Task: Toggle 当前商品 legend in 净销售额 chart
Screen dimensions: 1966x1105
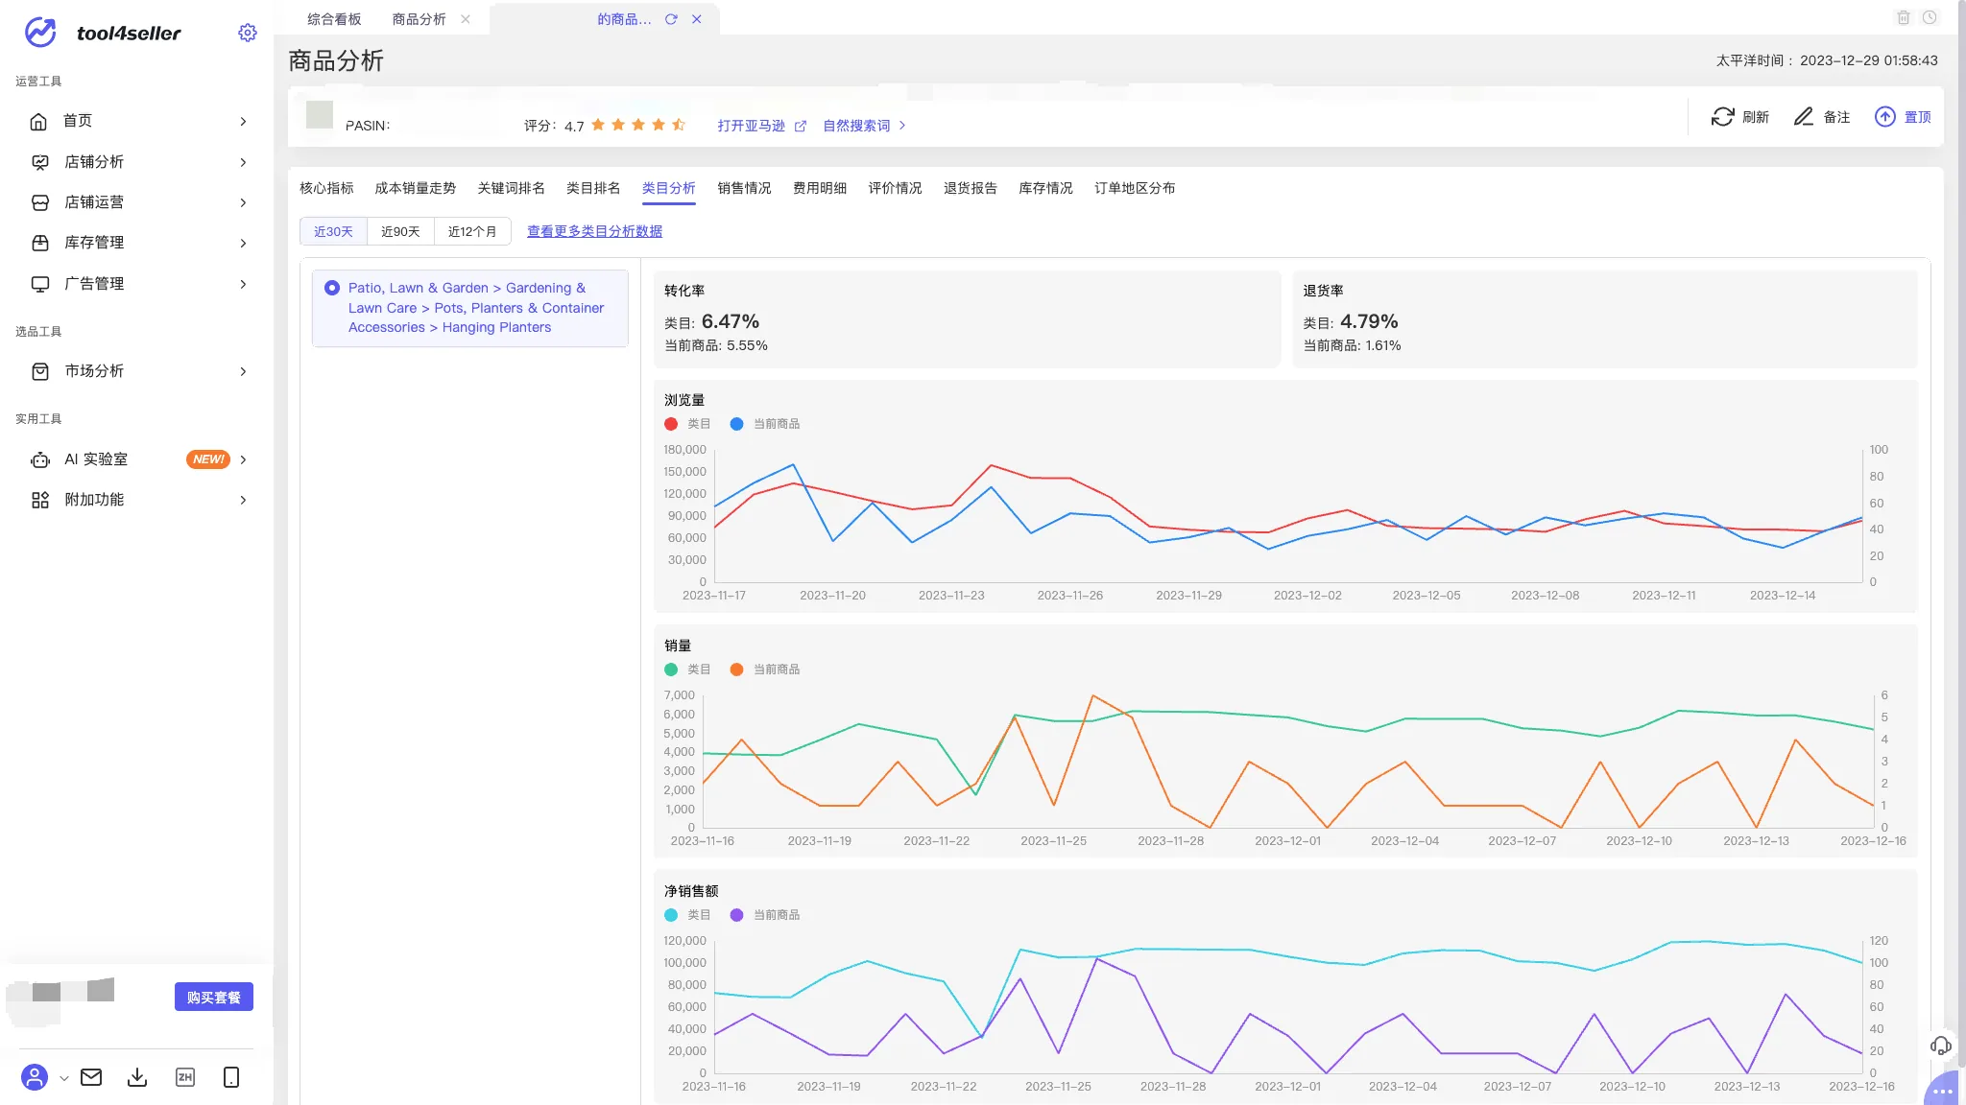Action: tap(765, 915)
